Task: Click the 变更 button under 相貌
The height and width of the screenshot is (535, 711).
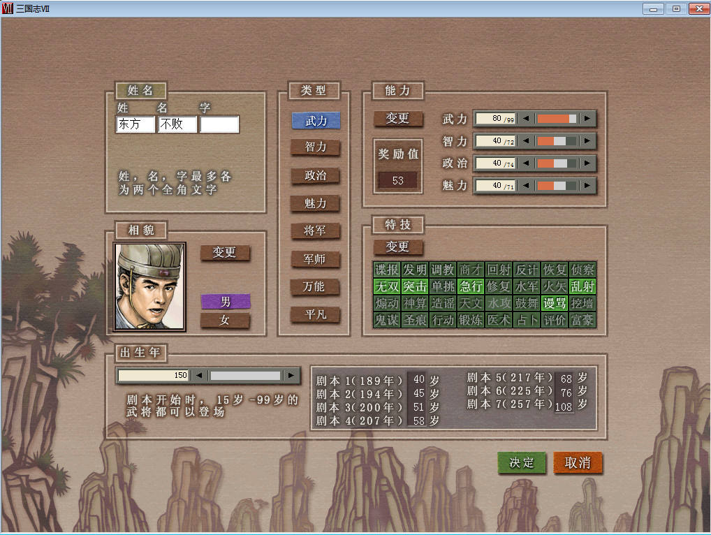Action: coord(225,253)
